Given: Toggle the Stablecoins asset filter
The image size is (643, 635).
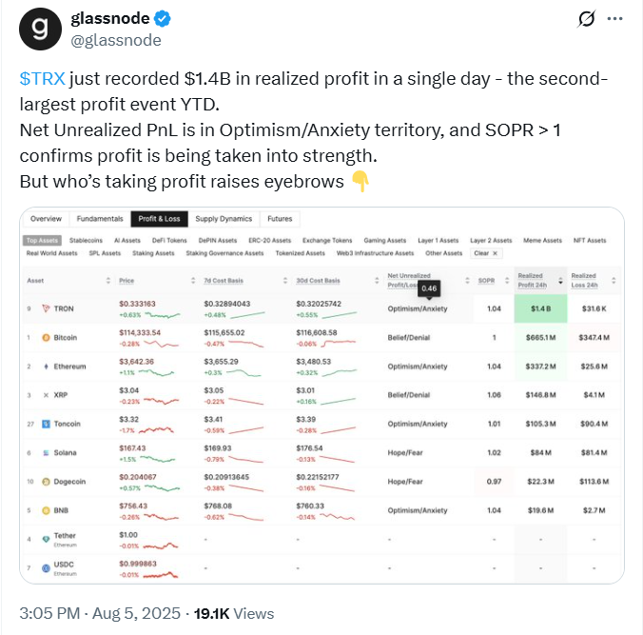Looking at the screenshot, I should tap(85, 241).
